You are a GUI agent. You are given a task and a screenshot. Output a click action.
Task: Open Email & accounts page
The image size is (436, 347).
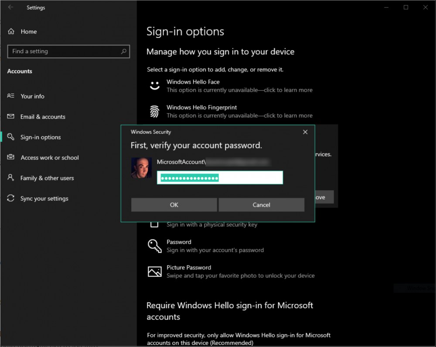click(x=43, y=117)
